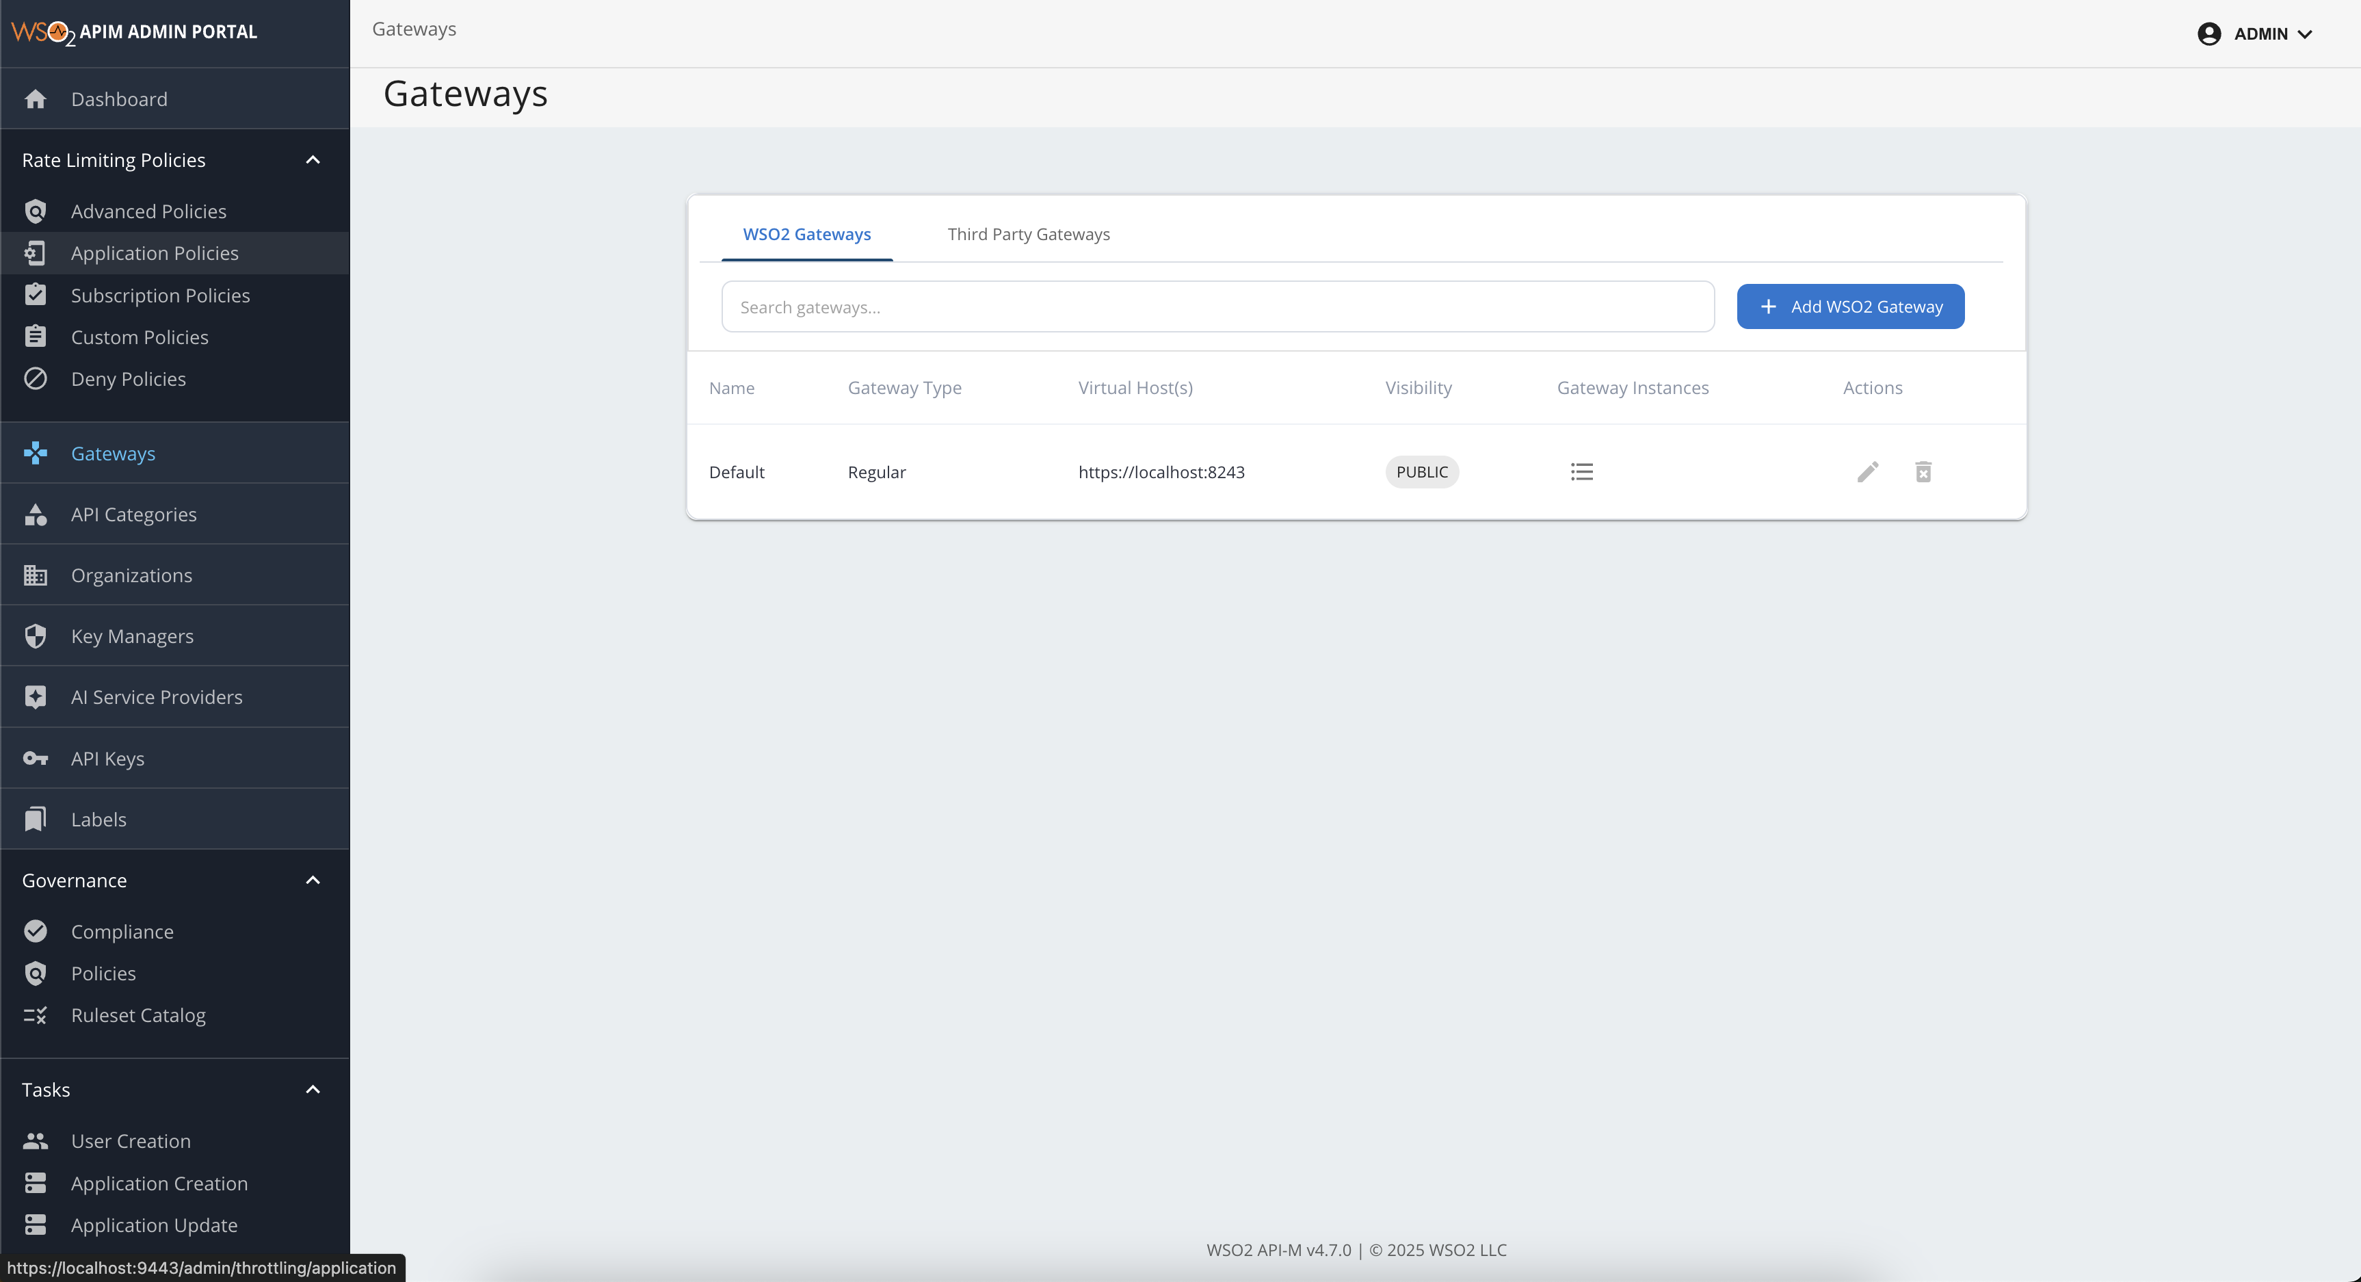
Task: Click the Search gateways input field
Action: point(1217,307)
